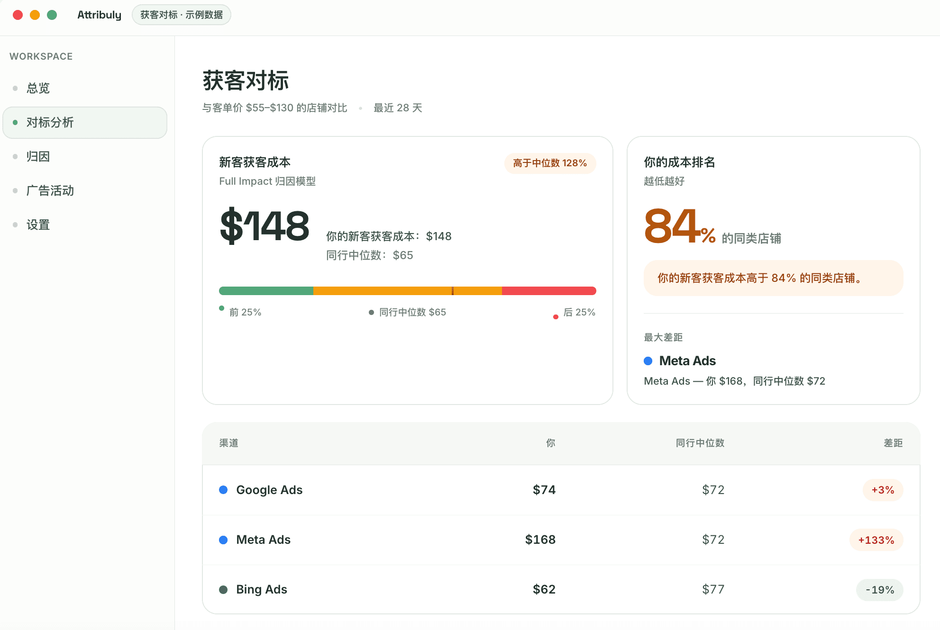Click the 同行中位数 column header
This screenshot has width=940, height=630.
click(700, 443)
